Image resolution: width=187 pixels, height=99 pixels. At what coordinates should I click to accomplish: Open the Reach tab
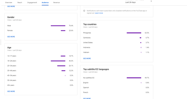point(20,2)
